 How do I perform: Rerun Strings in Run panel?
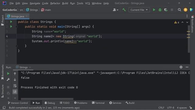click(8, 74)
